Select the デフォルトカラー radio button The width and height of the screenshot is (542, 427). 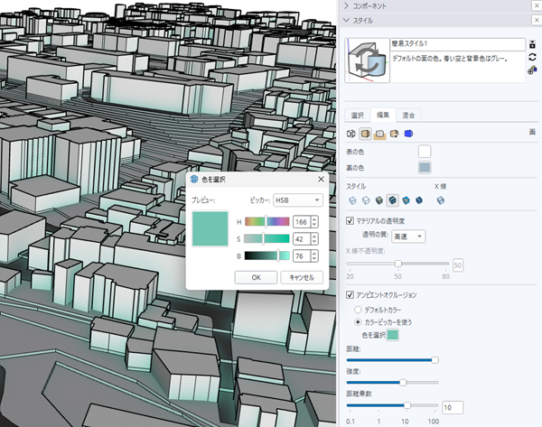pos(358,309)
